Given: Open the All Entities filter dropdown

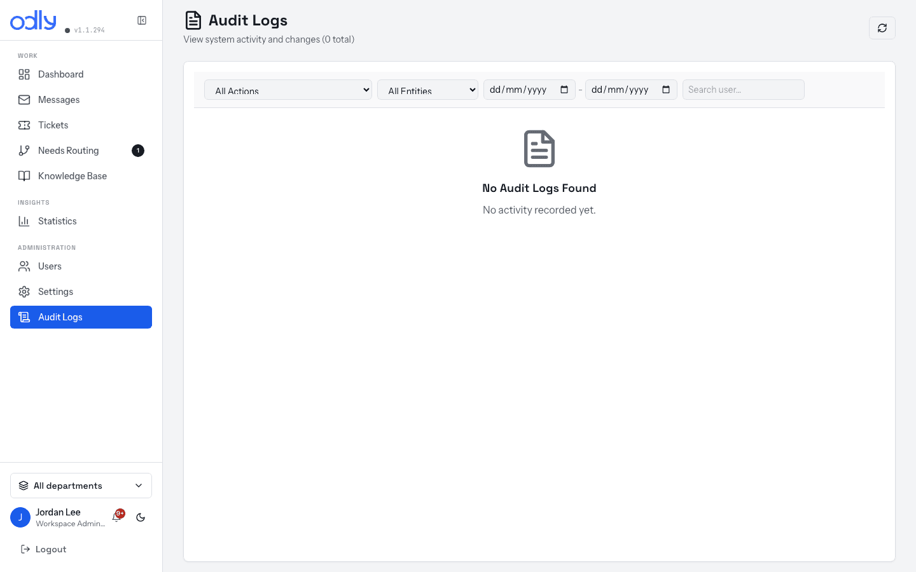Looking at the screenshot, I should tap(428, 90).
